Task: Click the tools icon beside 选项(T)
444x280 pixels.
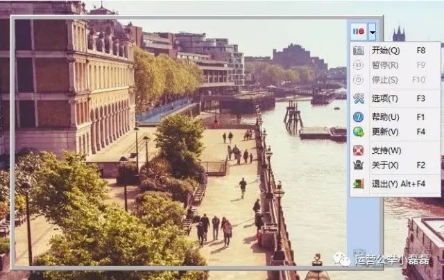Action: tap(359, 98)
